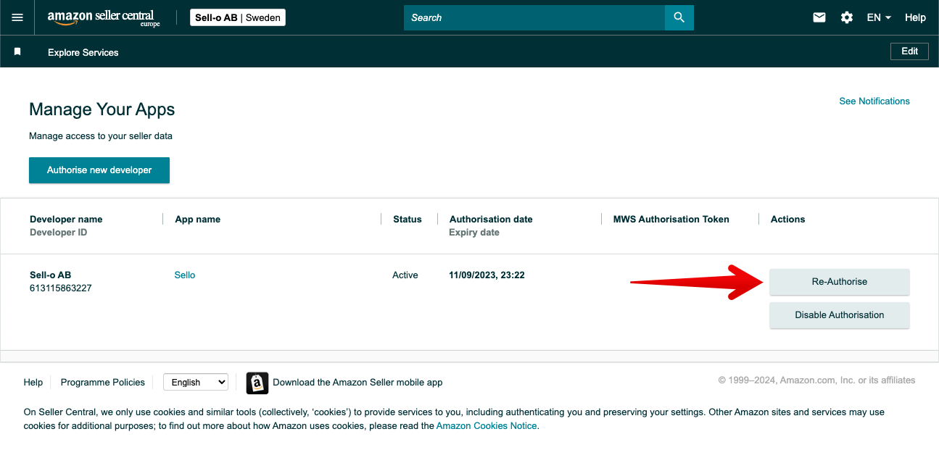Click the date 11/09/2023, 23:22
The width and height of the screenshot is (939, 450).
[x=487, y=275]
